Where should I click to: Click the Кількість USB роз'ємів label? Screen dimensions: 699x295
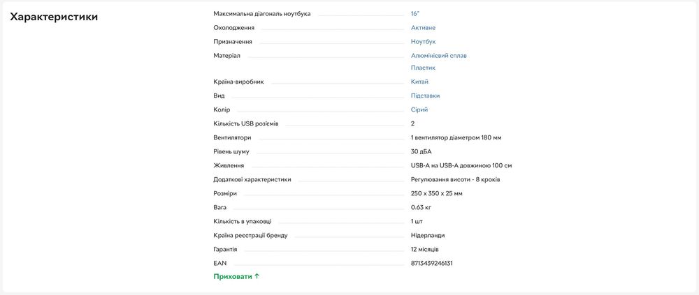[x=246, y=123]
